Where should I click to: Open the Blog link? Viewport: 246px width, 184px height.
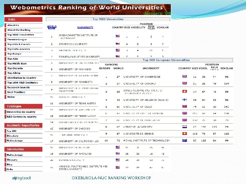pos(10,164)
